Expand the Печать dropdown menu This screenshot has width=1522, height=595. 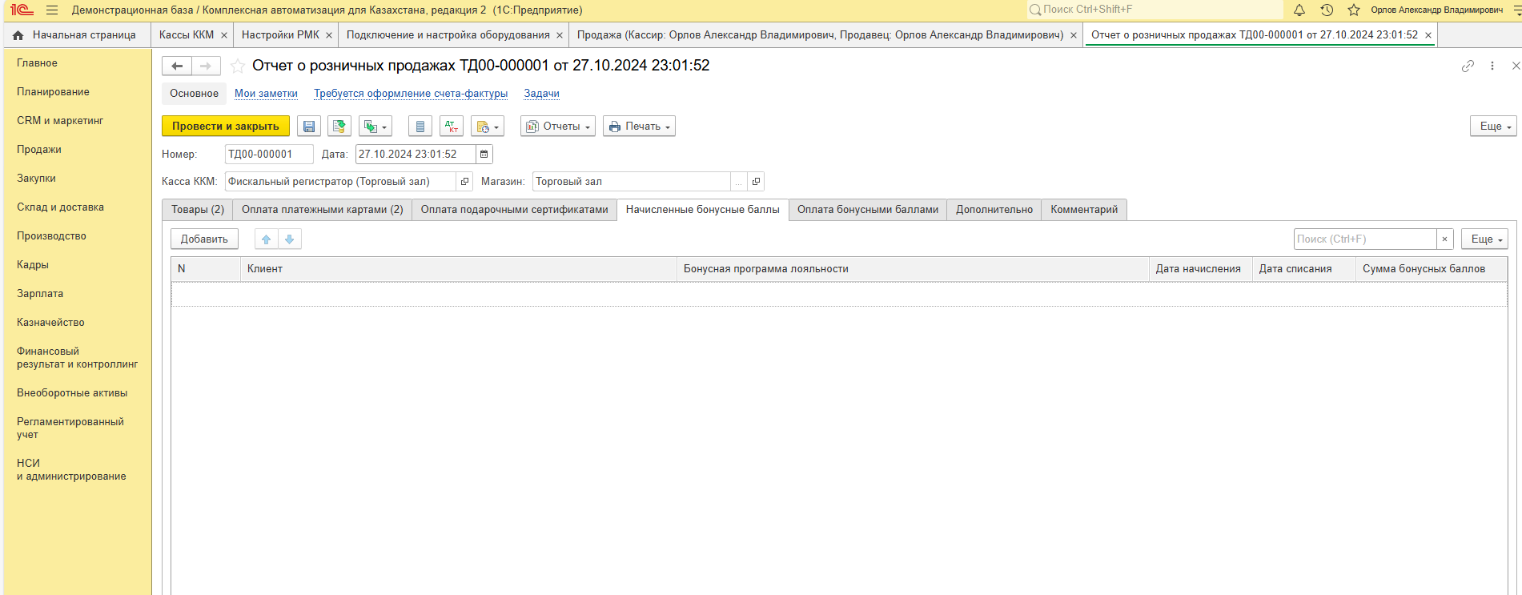coord(639,127)
